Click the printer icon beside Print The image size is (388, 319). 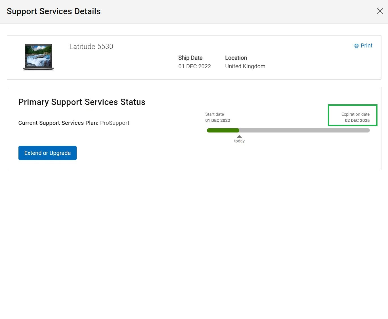[x=356, y=46]
